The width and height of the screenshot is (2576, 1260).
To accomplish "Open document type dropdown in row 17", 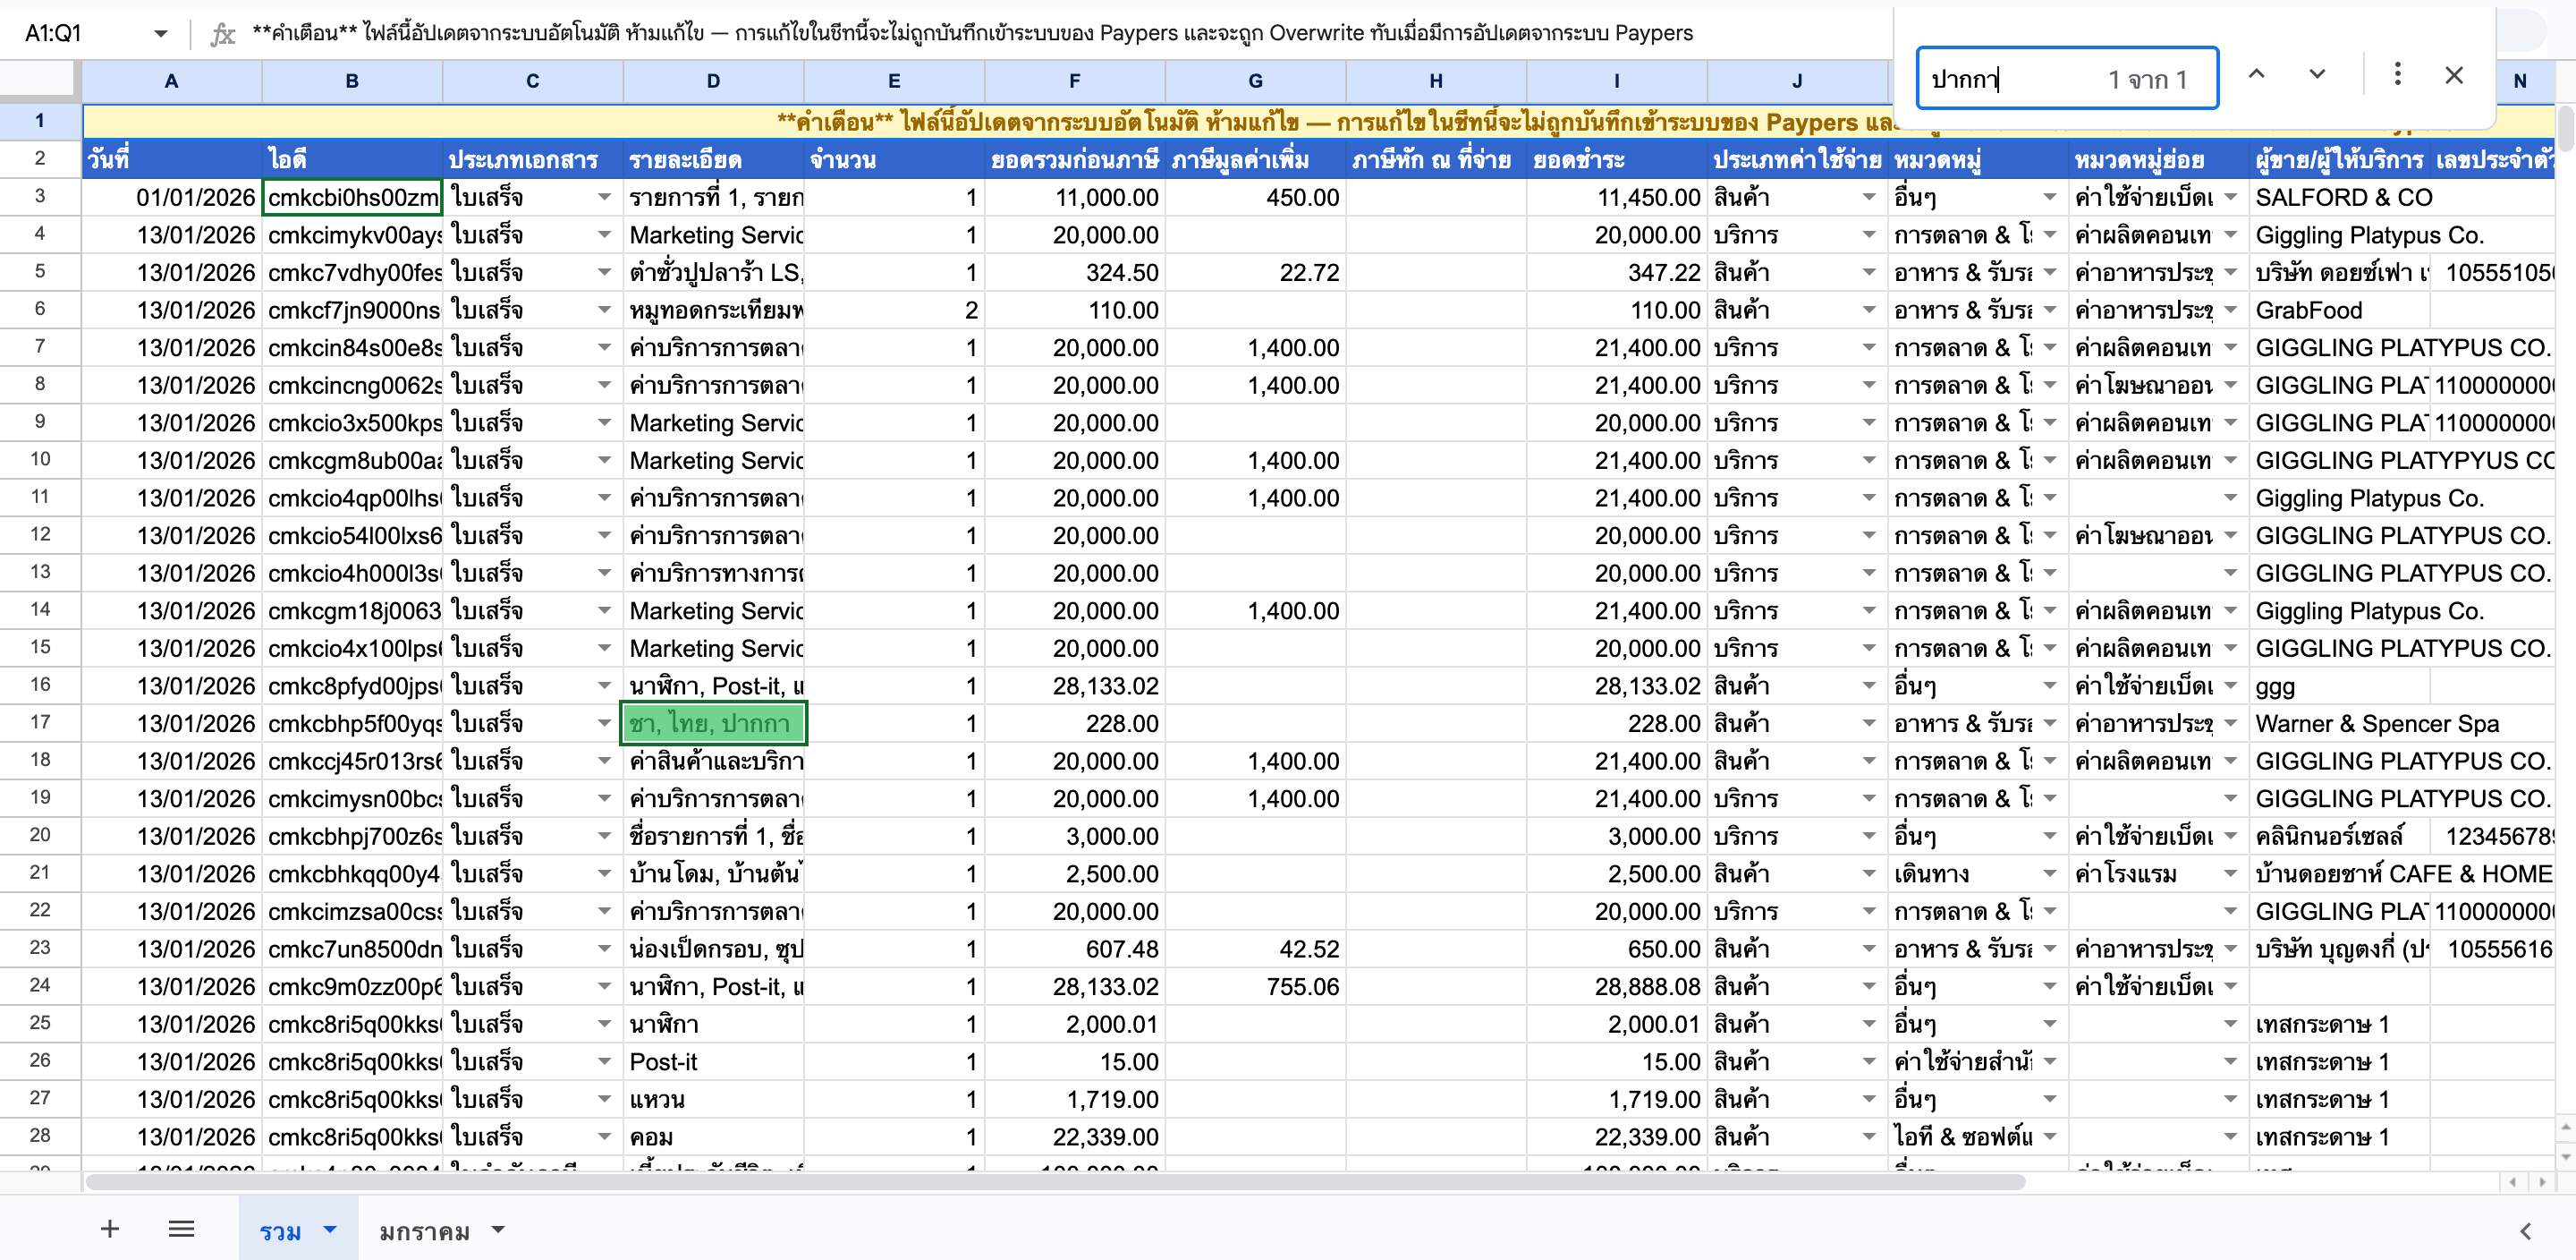I will [x=604, y=722].
